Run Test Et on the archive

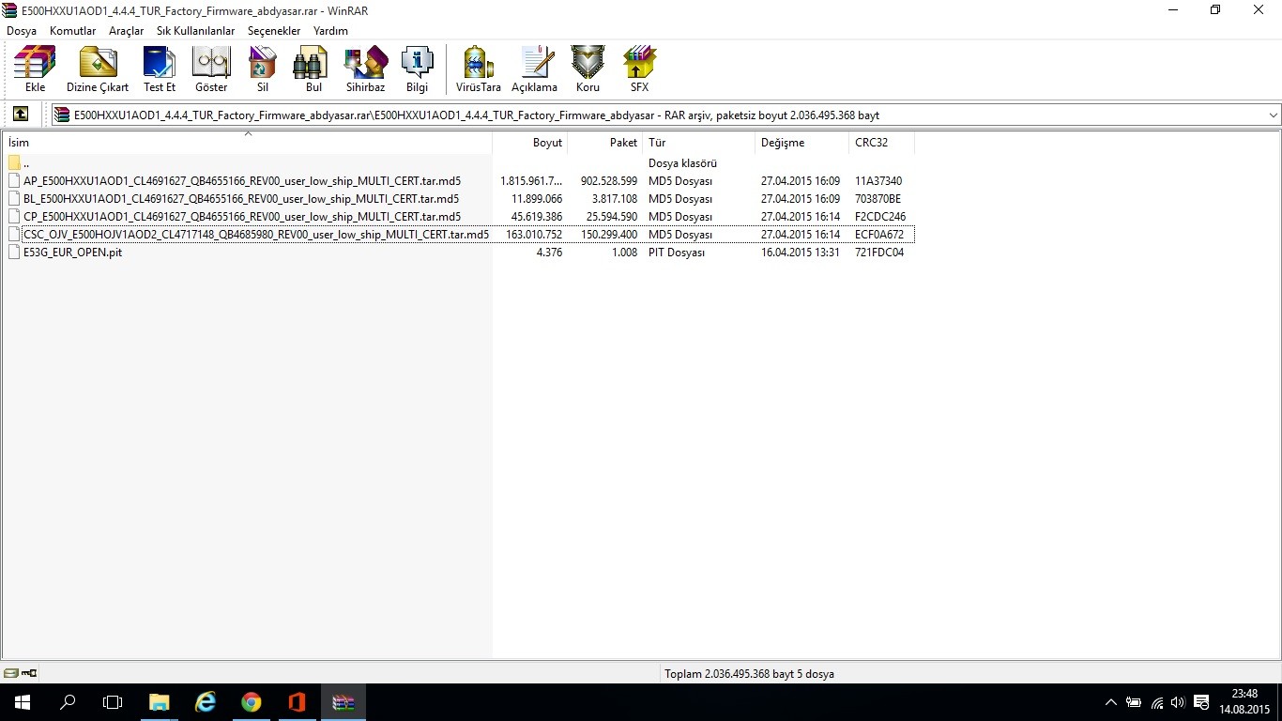click(160, 69)
